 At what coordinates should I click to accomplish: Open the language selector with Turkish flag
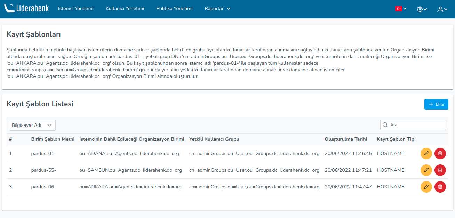(400, 8)
